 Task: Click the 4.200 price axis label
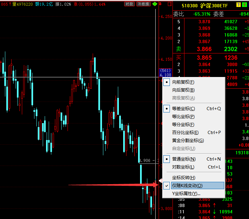click(166, 38)
